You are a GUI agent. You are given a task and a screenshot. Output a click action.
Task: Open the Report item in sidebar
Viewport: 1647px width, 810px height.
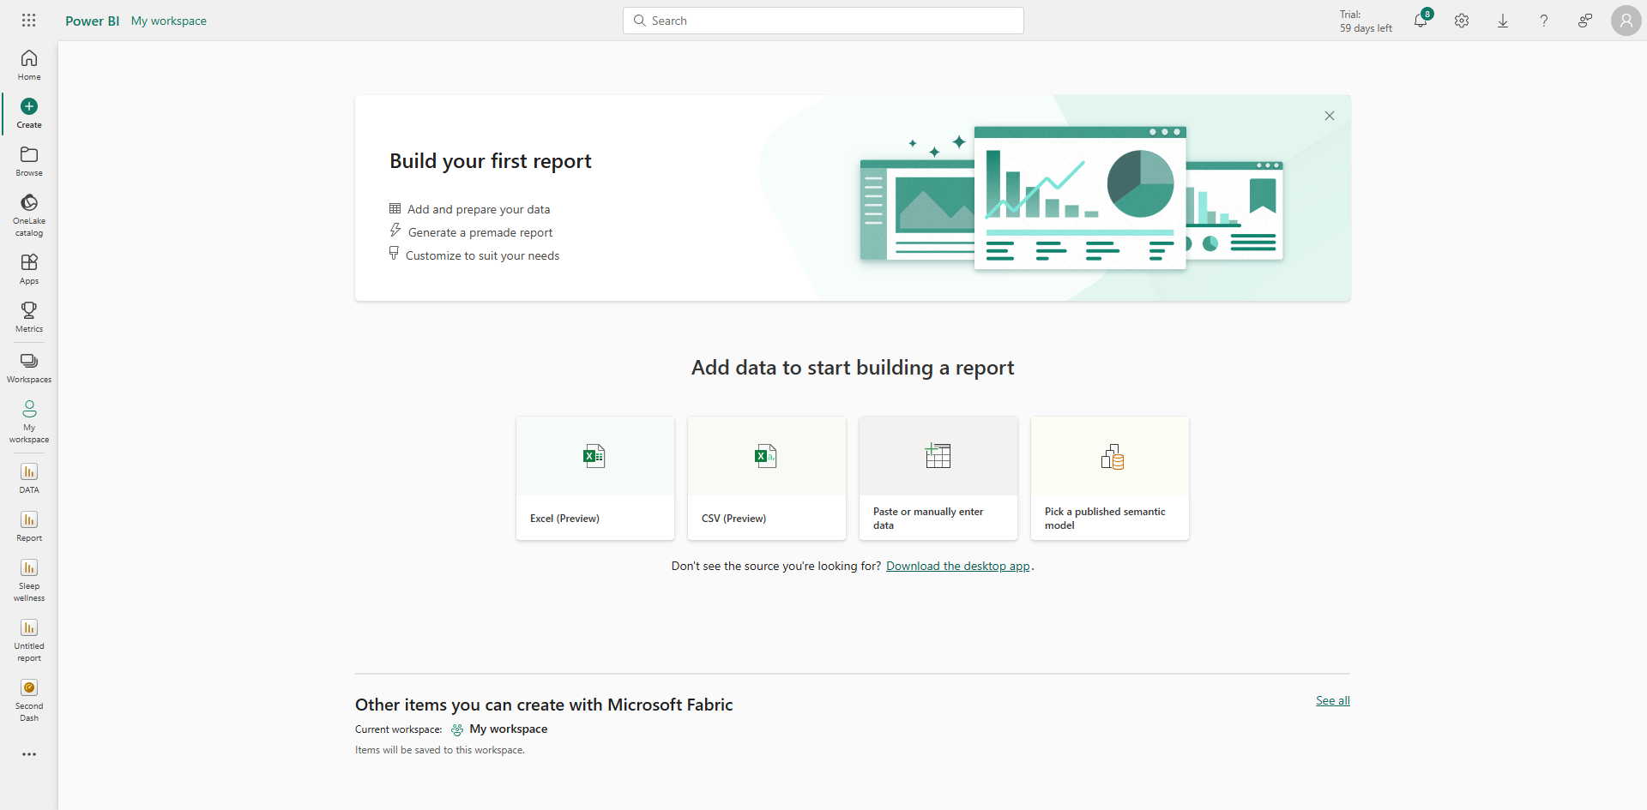[29, 526]
